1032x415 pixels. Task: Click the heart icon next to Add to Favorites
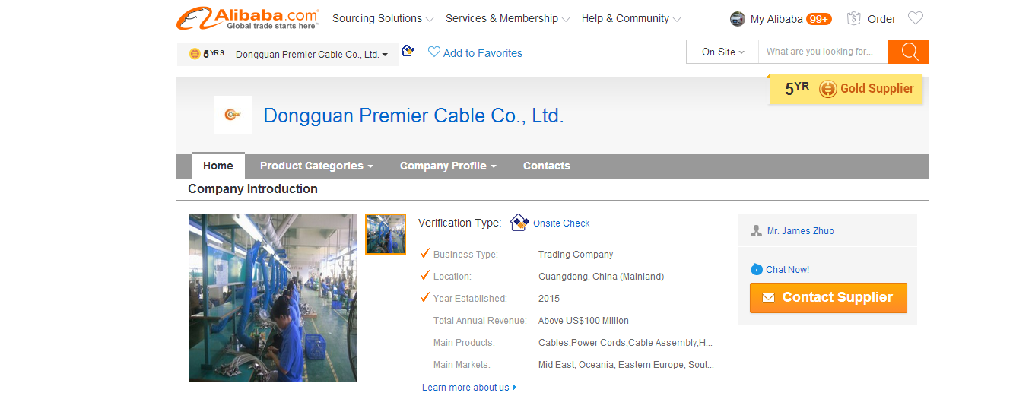click(434, 52)
